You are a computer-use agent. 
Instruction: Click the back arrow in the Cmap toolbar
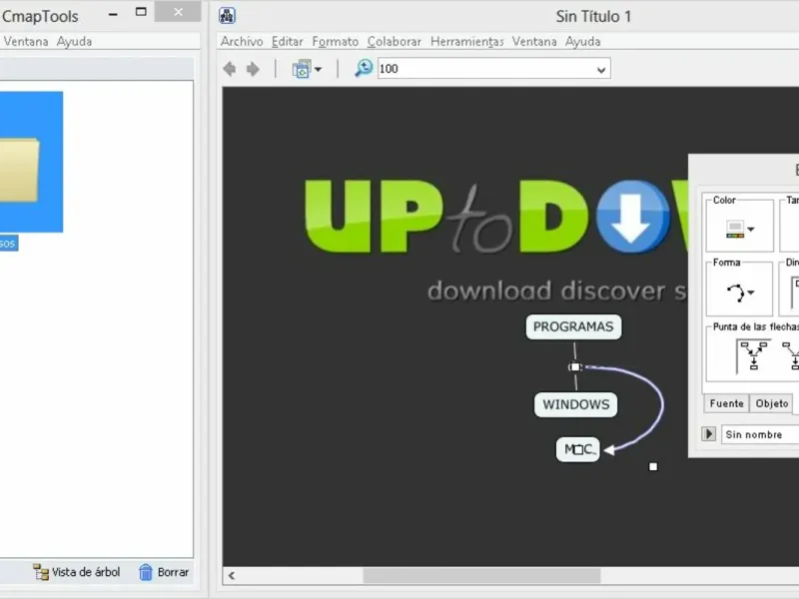tap(230, 69)
